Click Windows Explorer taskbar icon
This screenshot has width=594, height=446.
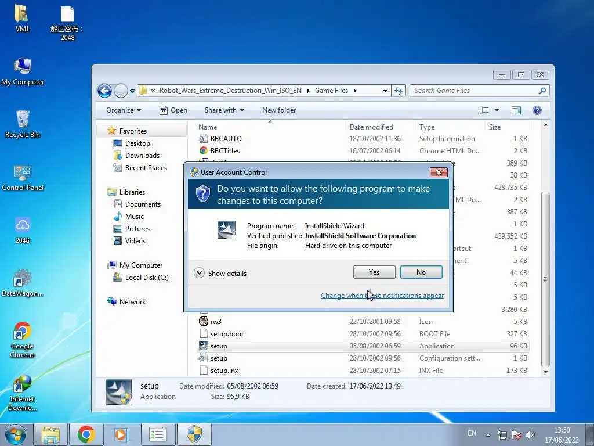[x=50, y=434]
